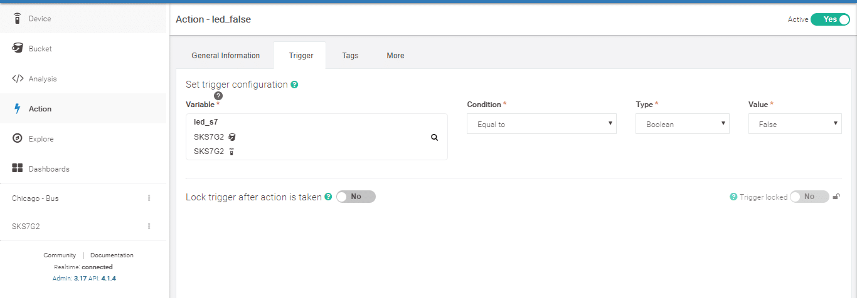Click the Analysis code icon
Viewport: 857px width, 298px height.
click(18, 79)
